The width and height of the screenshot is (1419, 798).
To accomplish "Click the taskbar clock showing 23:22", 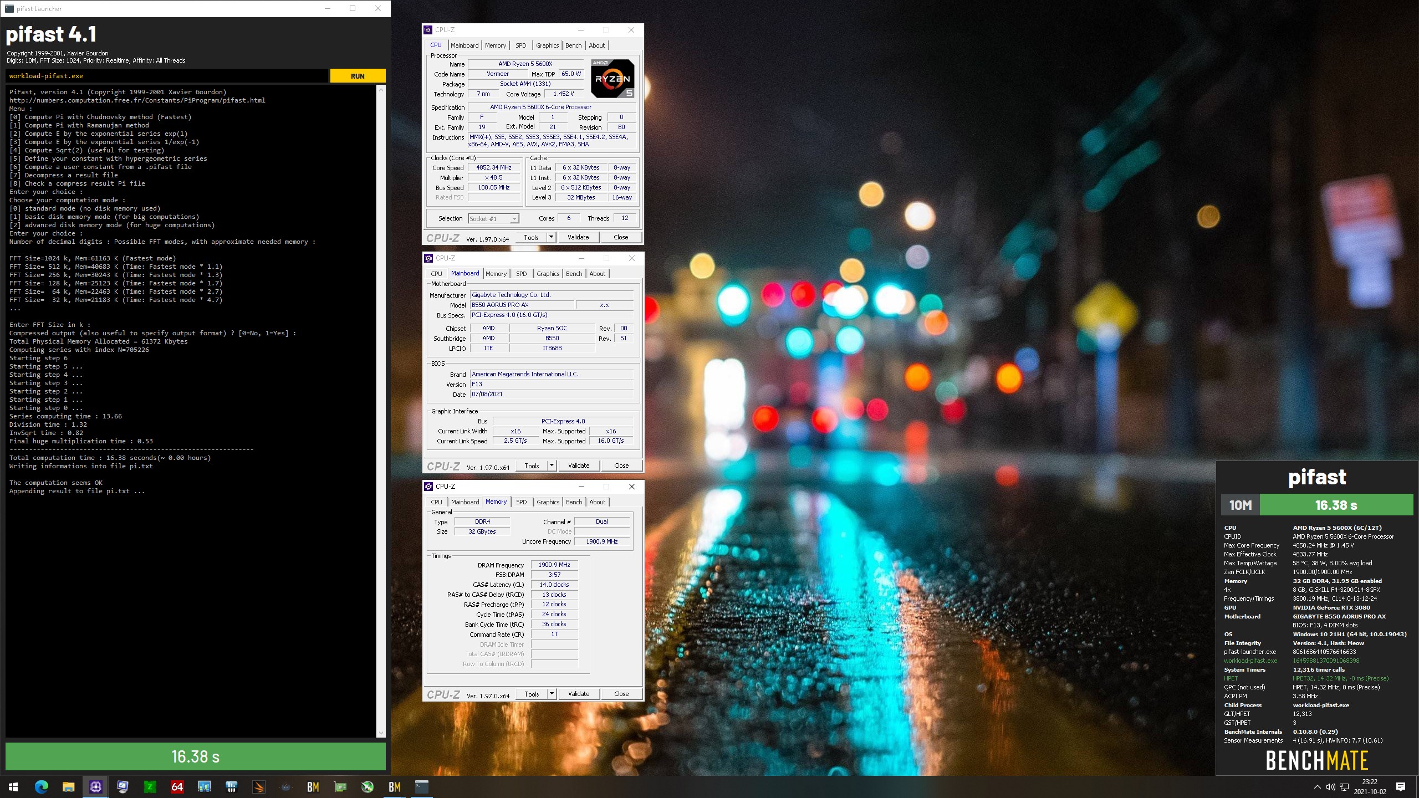I will 1370,787.
